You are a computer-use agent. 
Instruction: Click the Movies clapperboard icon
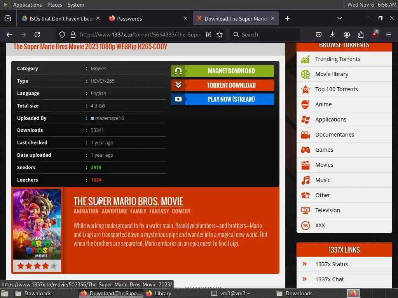tap(305, 165)
